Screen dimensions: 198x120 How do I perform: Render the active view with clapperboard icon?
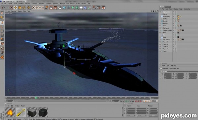click(51, 8)
